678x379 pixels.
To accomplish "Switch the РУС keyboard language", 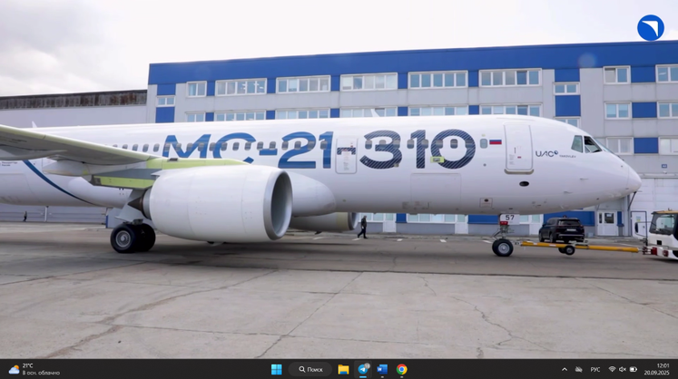I will tap(595, 369).
